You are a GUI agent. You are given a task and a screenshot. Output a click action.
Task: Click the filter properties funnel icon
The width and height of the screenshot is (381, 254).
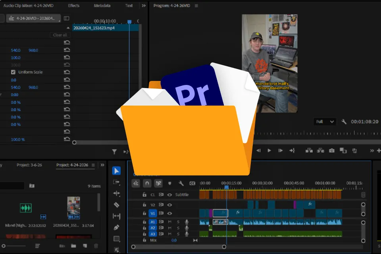tap(114, 152)
